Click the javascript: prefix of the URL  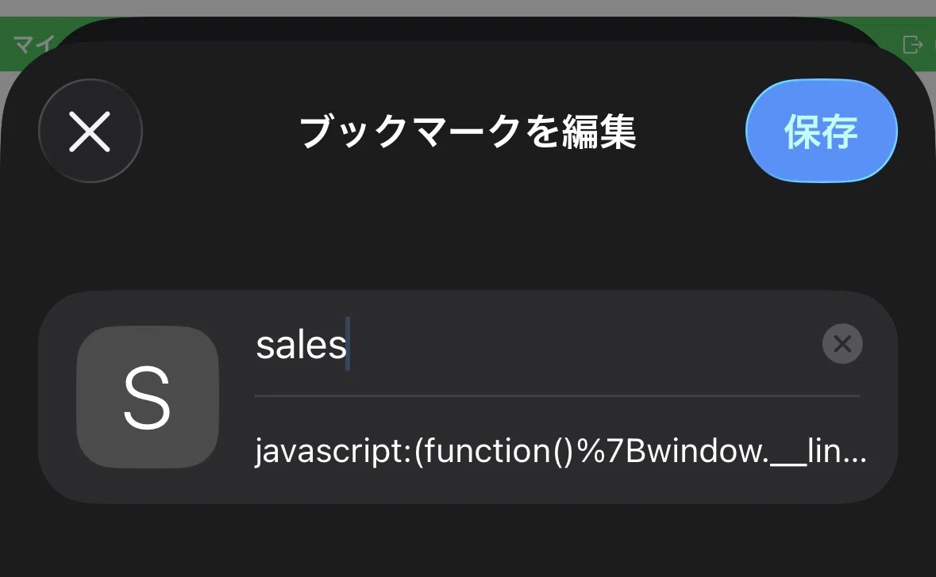point(334,452)
